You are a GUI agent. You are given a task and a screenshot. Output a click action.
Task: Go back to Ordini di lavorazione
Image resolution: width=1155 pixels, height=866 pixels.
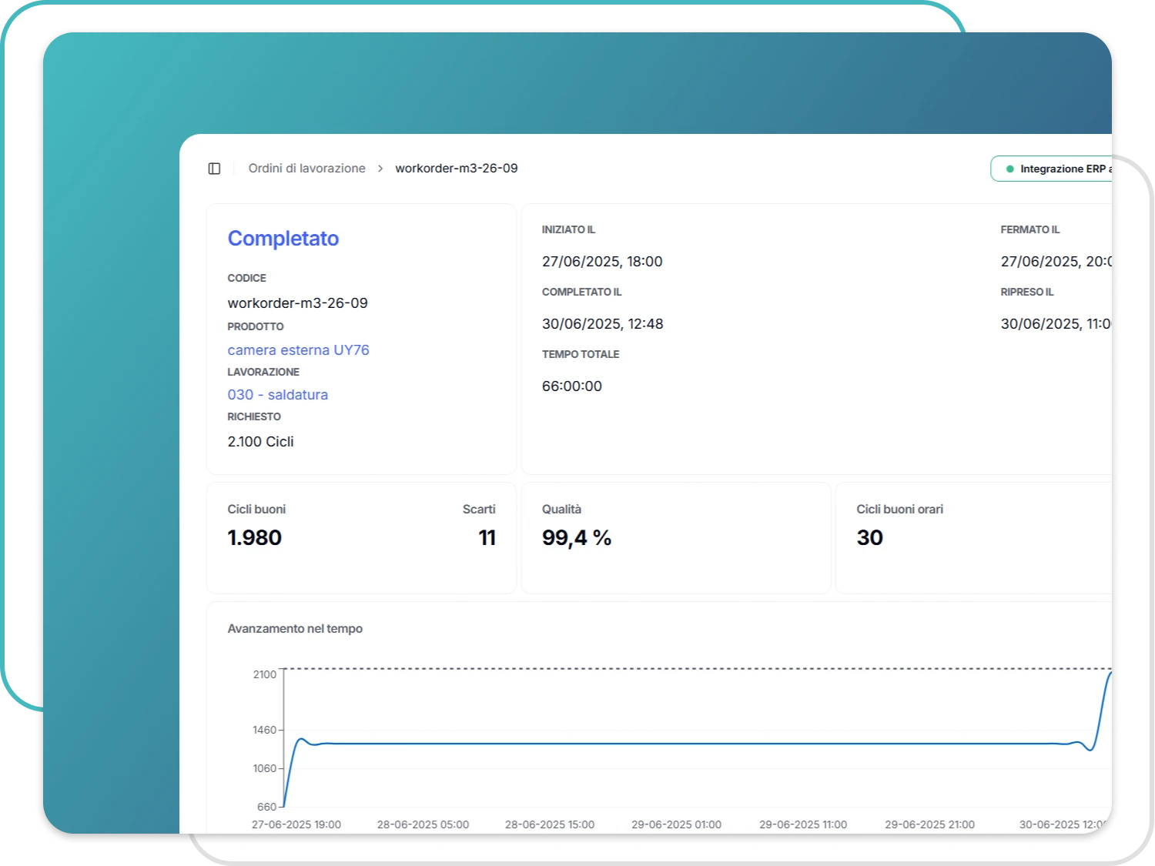(x=306, y=169)
